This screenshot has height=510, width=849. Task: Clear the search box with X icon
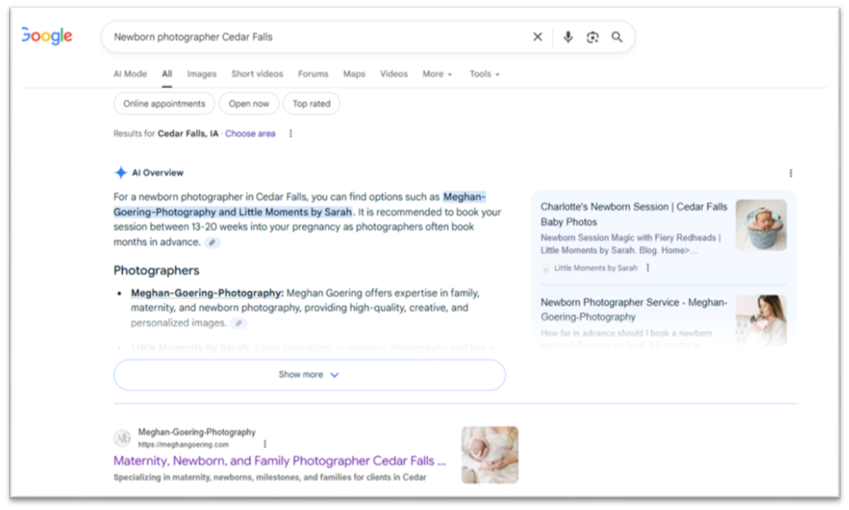pyautogui.click(x=537, y=37)
